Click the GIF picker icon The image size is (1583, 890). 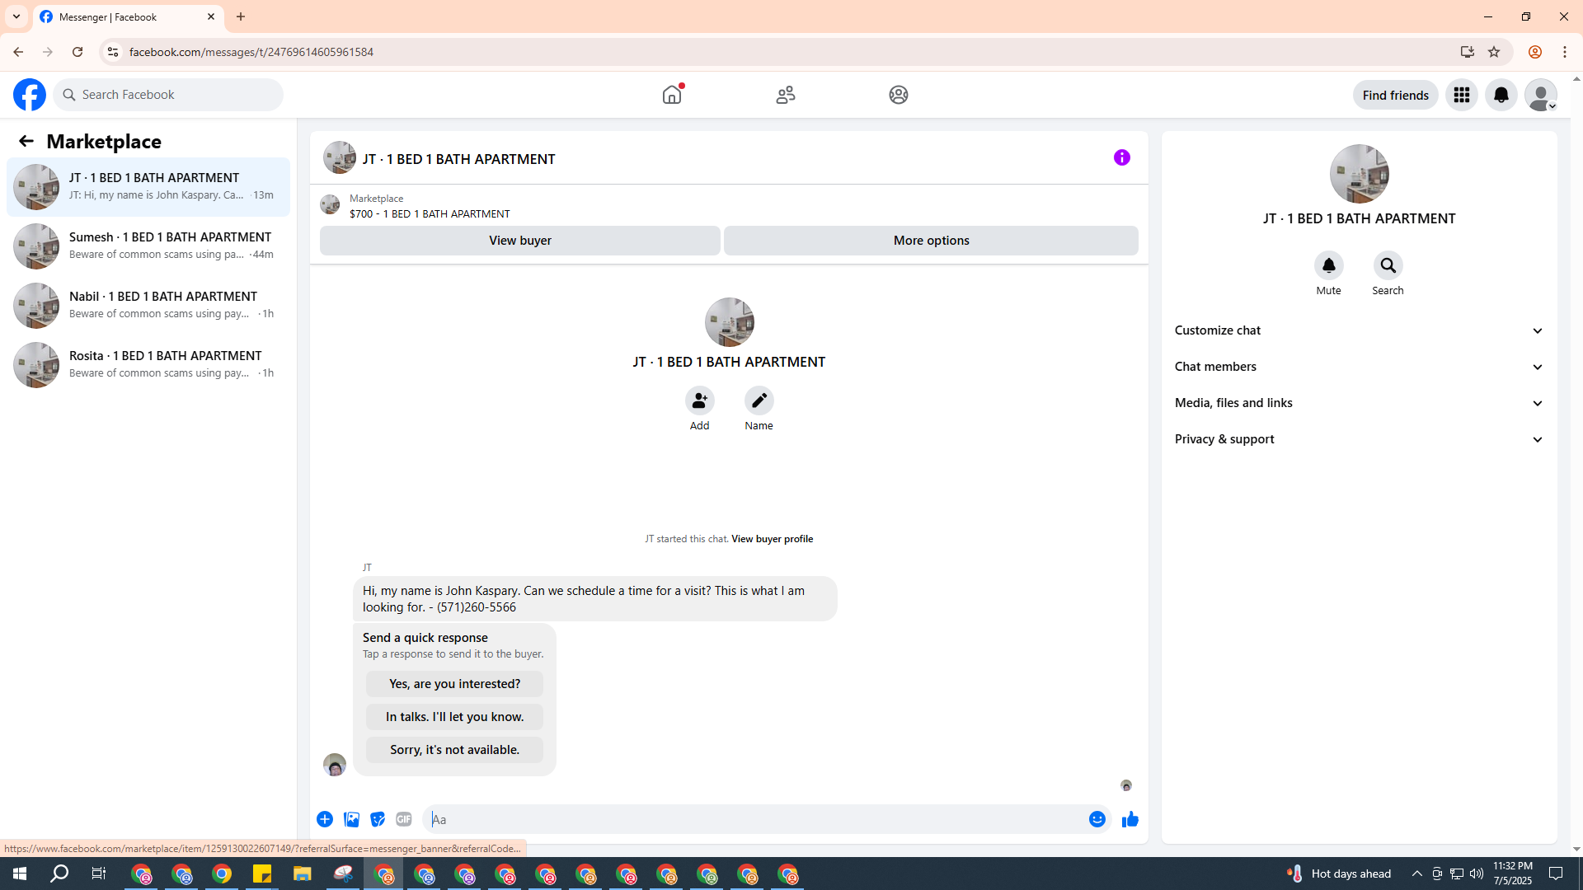[403, 819]
